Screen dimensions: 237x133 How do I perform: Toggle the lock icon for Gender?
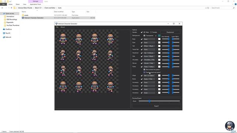pos(141,32)
